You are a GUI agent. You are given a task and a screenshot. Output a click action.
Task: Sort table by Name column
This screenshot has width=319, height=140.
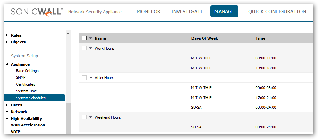(x=100, y=38)
